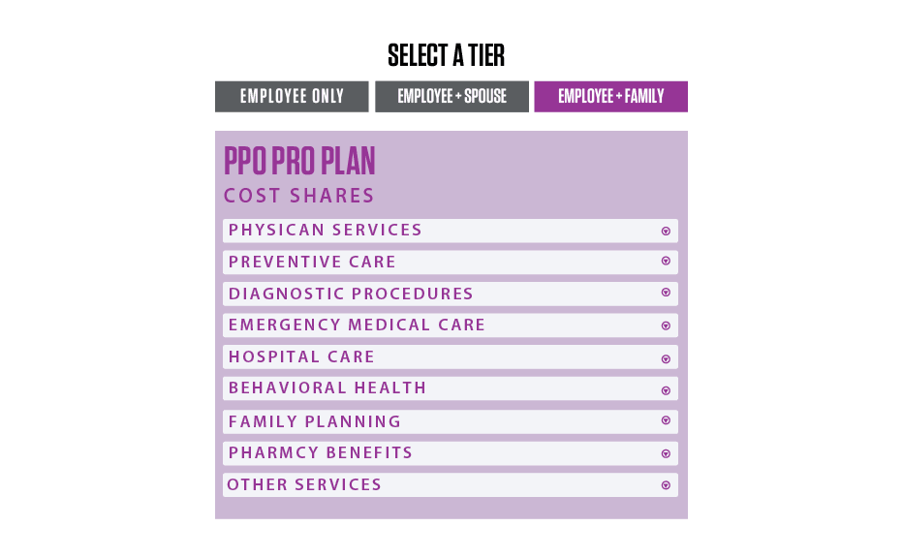Click Diagnostic Procedures circular arrow icon

666,293
